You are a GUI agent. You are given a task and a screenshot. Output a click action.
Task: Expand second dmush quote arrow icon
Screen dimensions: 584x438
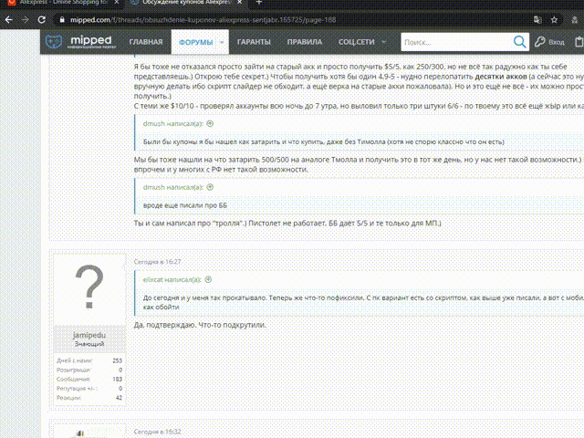coord(210,187)
